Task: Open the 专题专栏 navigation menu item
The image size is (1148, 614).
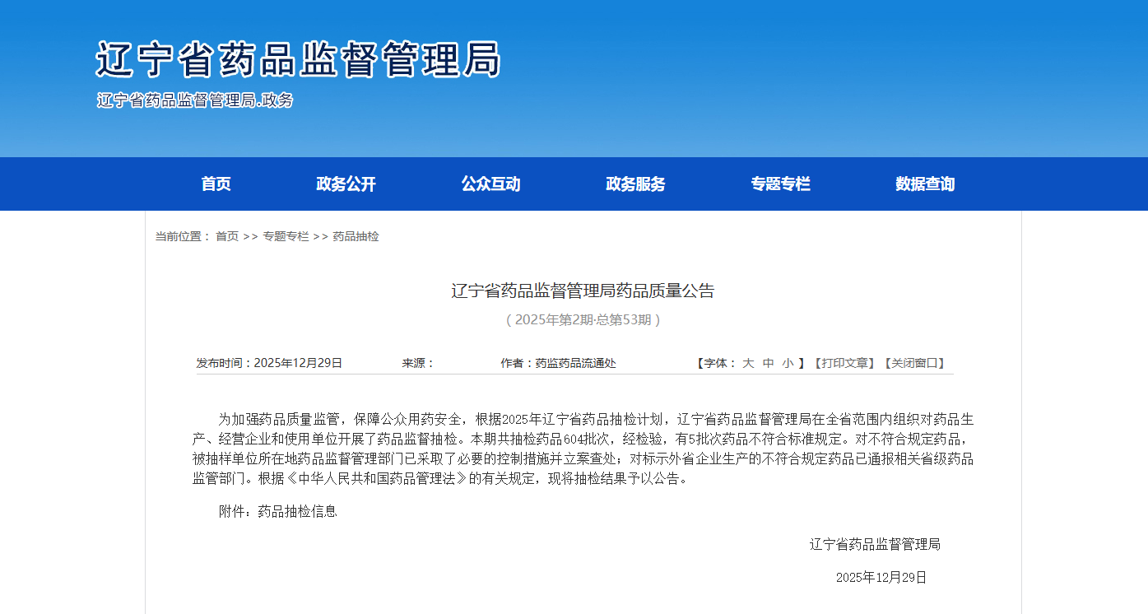Action: click(780, 184)
